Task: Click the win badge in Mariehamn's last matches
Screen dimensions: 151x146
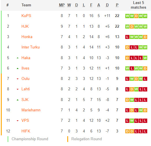Action: tap(141, 110)
